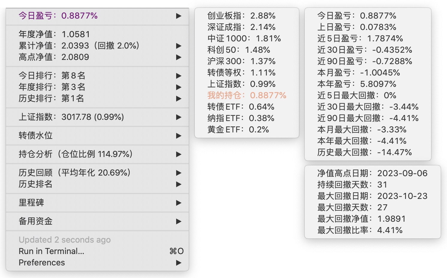
Task: Click the highlighted 我的持仓 entry
Action: (x=247, y=96)
